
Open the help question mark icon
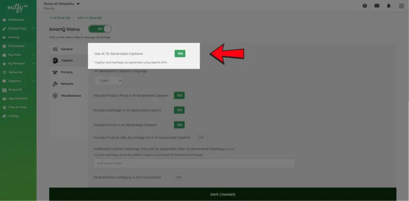[x=365, y=6]
